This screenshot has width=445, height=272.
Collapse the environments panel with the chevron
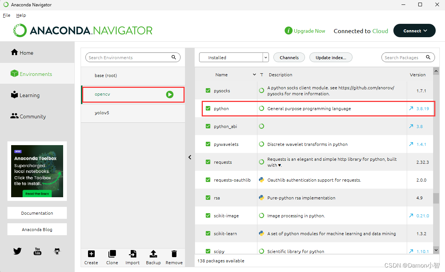click(190, 157)
